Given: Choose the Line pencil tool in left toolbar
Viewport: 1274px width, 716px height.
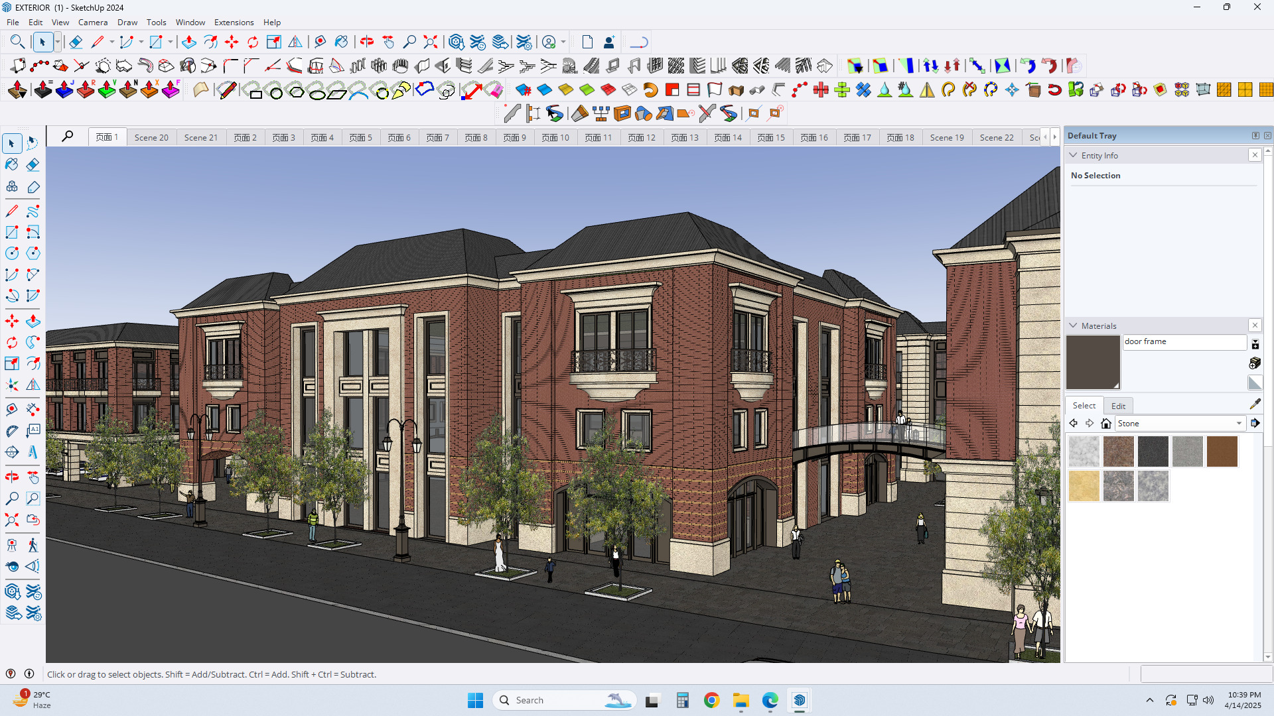Looking at the screenshot, I should pyautogui.click(x=12, y=211).
